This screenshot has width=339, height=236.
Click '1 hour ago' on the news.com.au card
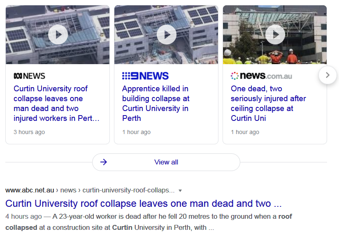[245, 132]
